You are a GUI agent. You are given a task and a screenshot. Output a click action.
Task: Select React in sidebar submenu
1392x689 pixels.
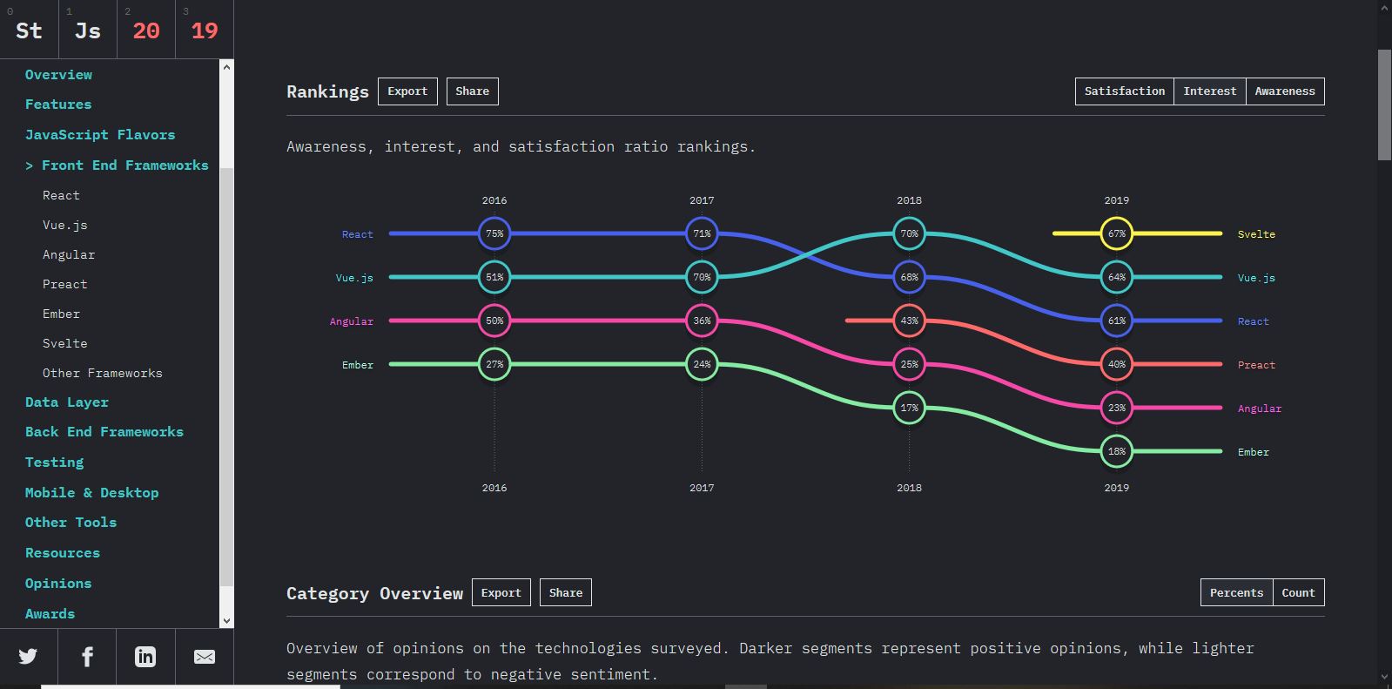tap(61, 196)
